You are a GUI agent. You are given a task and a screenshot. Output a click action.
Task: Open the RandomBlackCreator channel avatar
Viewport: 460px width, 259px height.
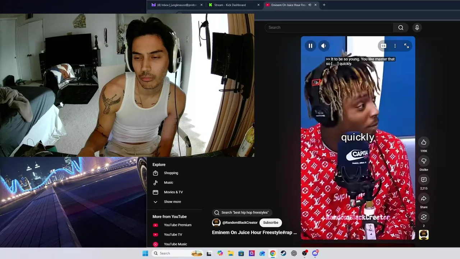point(216,223)
